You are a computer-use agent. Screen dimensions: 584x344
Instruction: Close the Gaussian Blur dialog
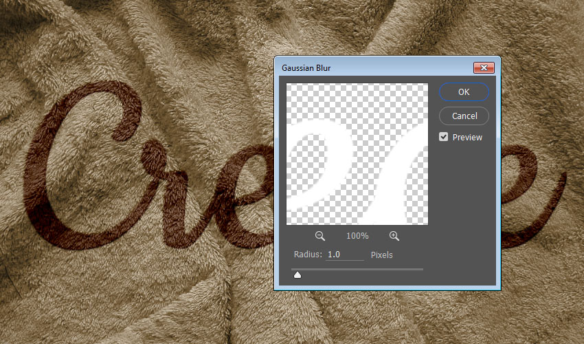[484, 67]
